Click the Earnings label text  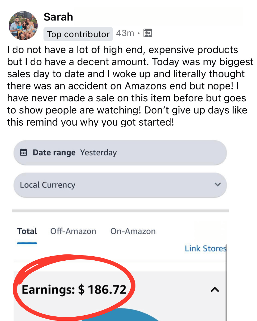point(48,290)
